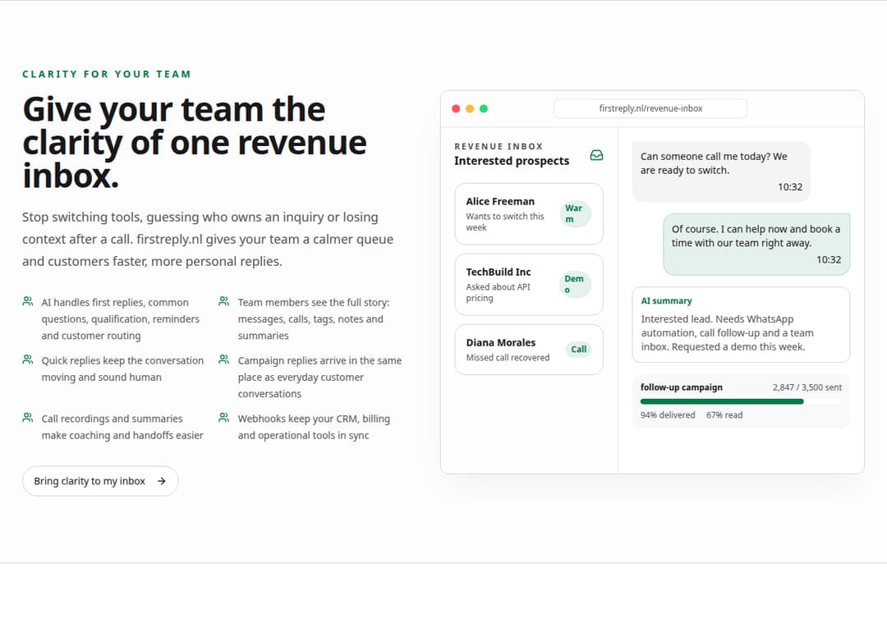Click the people icon beside Team members see the full story
The image size is (887, 623).
224,301
